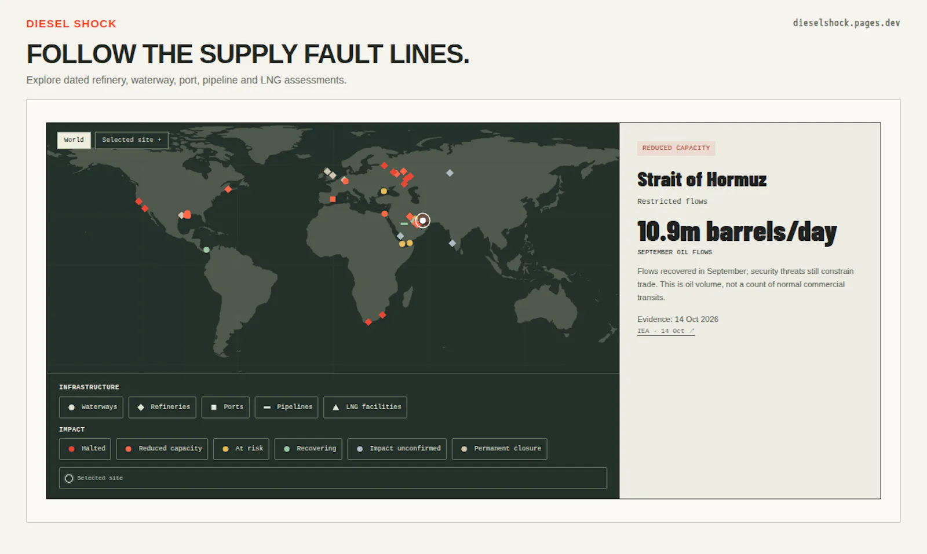Select the western yellow circle at Gulf of Aden

click(402, 244)
